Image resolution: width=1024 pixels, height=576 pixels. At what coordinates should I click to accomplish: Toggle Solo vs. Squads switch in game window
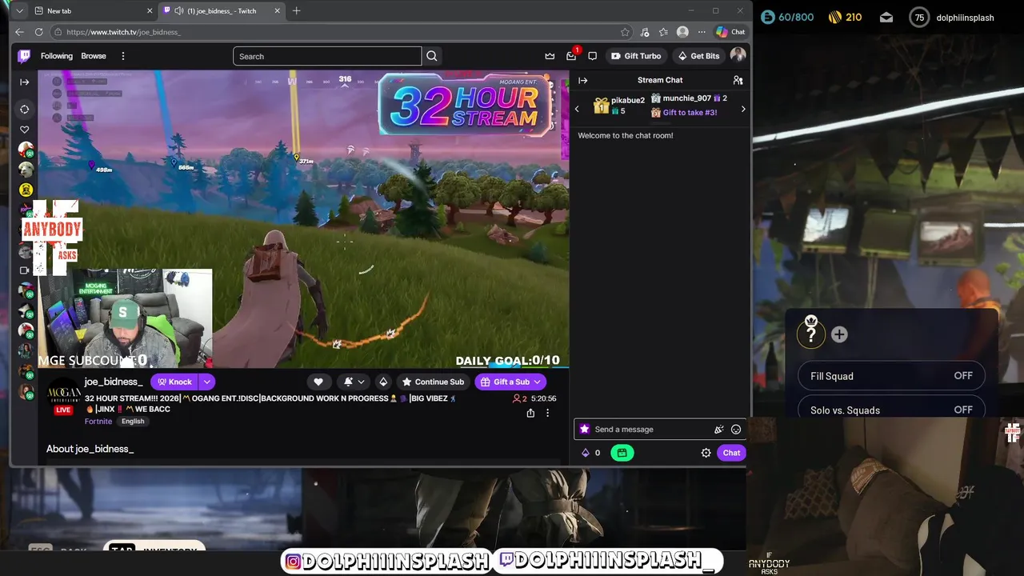click(891, 410)
